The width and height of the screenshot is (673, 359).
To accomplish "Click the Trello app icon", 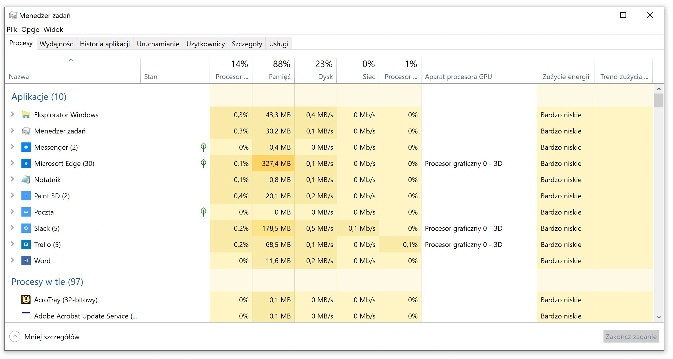I will coord(26,245).
